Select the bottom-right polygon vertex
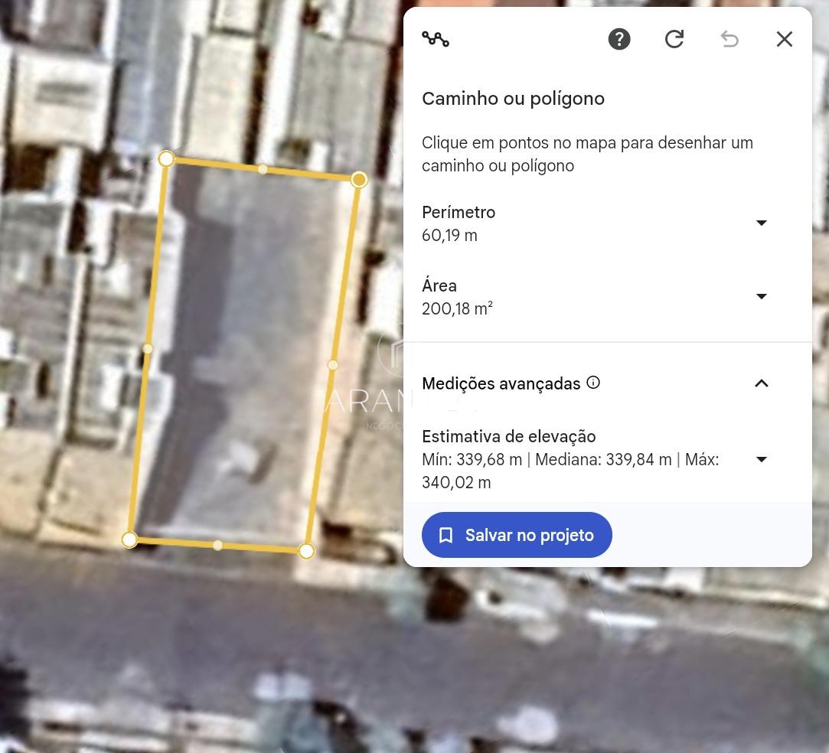829x753 pixels. (306, 551)
